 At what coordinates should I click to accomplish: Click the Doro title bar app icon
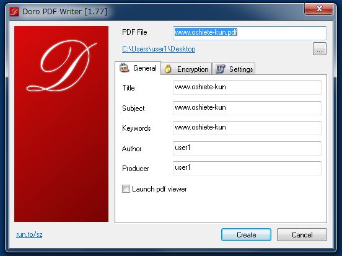point(14,11)
